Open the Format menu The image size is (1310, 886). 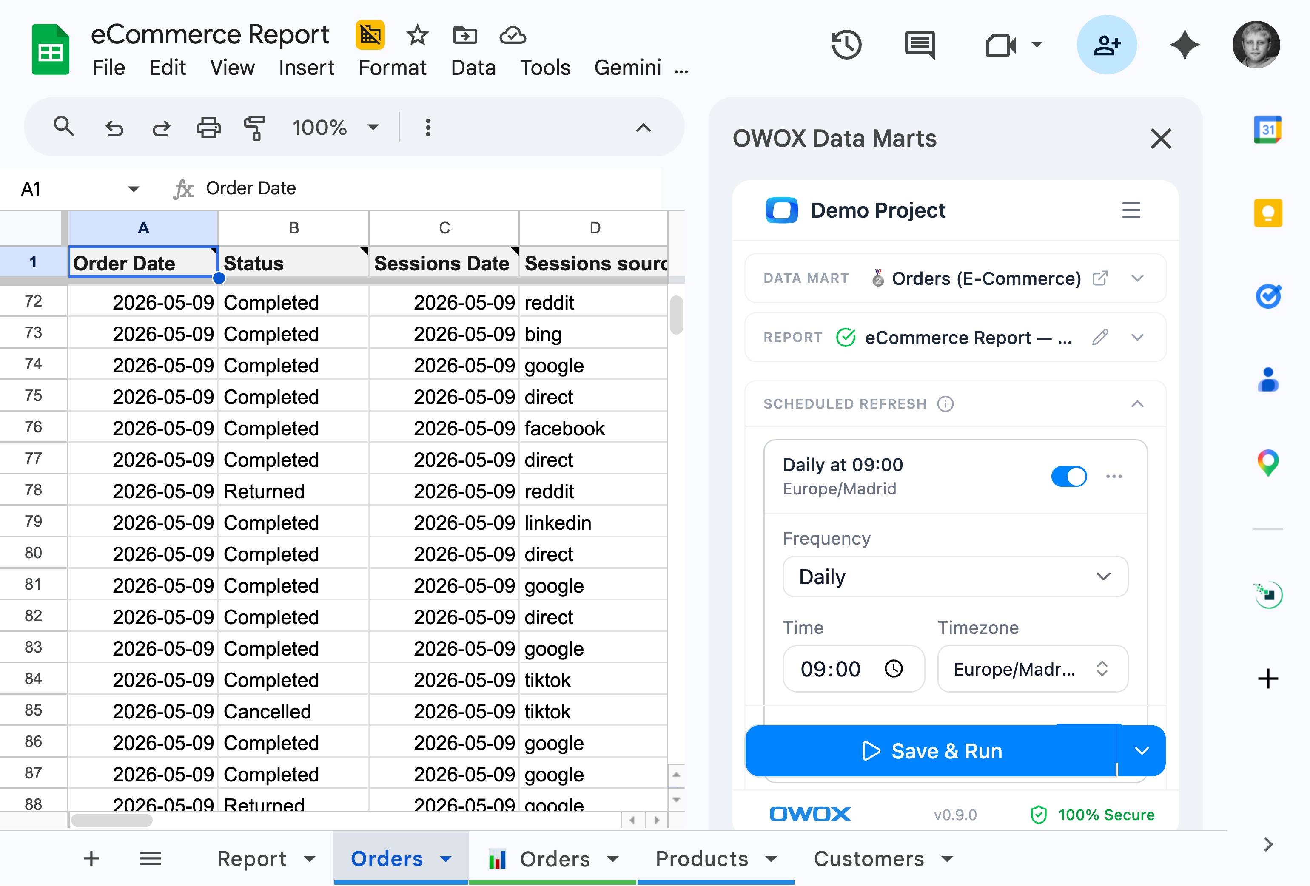pos(392,68)
